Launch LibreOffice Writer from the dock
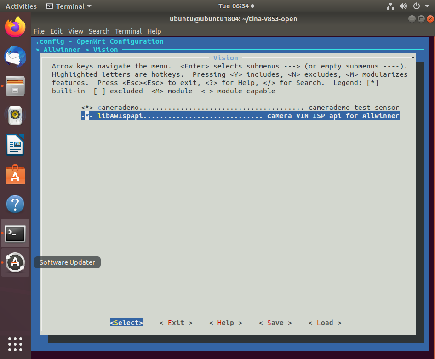This screenshot has height=359, width=435. pyautogui.click(x=15, y=145)
